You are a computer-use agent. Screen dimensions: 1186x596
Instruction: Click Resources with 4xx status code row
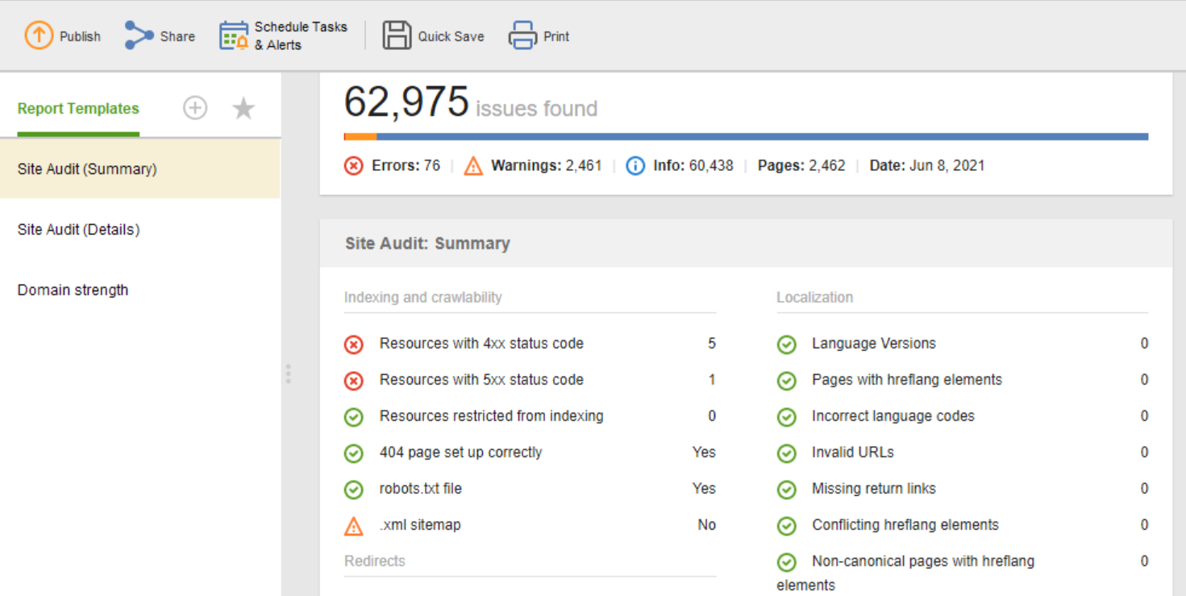coord(530,344)
